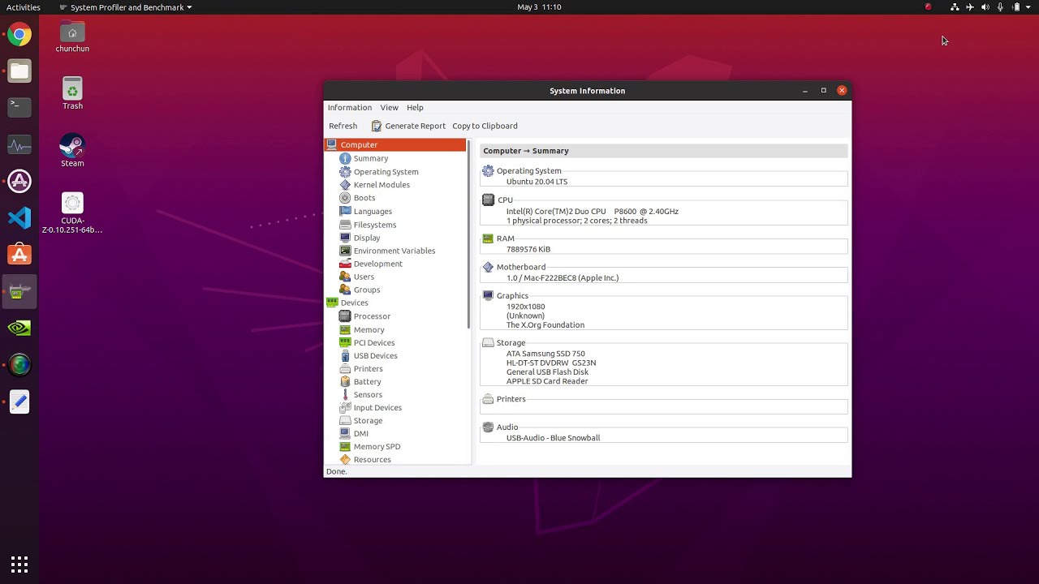Open the Activities overview
This screenshot has width=1039, height=584.
point(23,7)
